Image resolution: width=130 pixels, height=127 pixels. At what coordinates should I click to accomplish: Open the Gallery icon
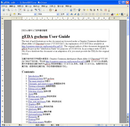[x=91, y=10]
